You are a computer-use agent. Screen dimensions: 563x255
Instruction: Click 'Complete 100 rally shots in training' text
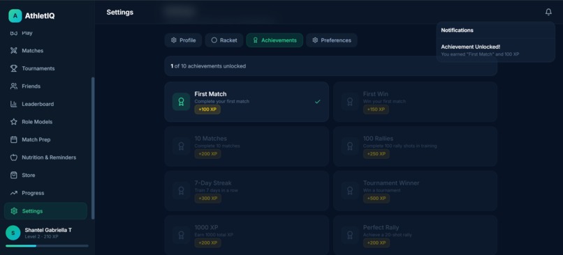coord(400,146)
